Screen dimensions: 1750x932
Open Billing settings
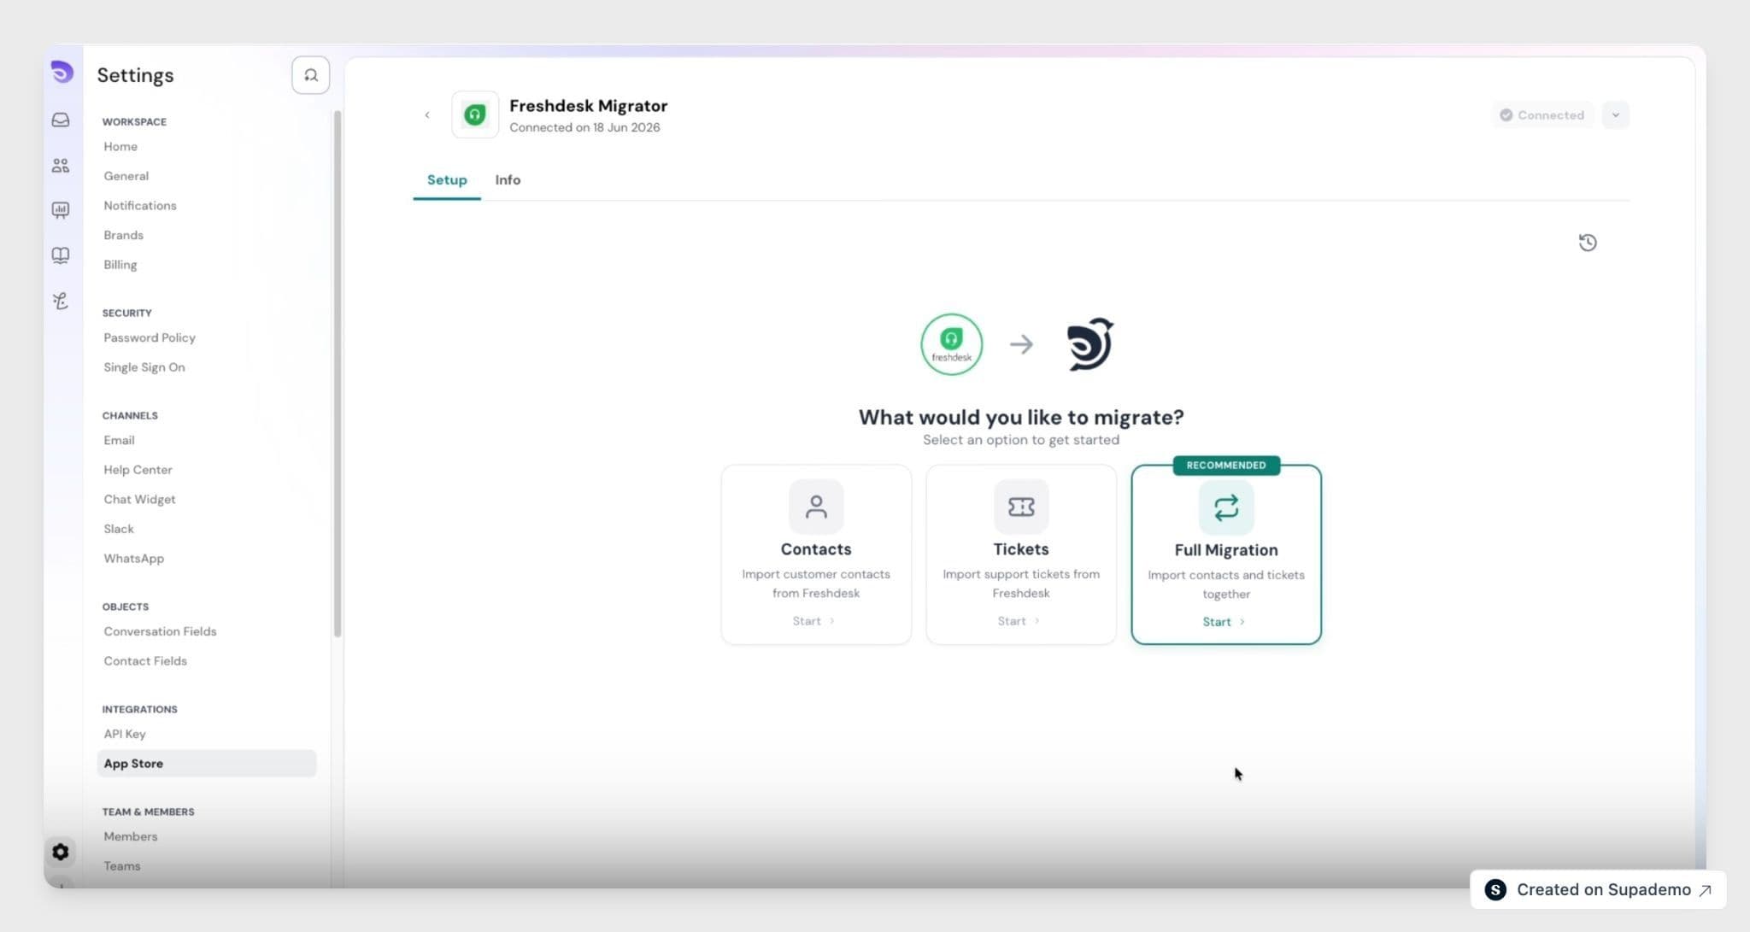[120, 265]
